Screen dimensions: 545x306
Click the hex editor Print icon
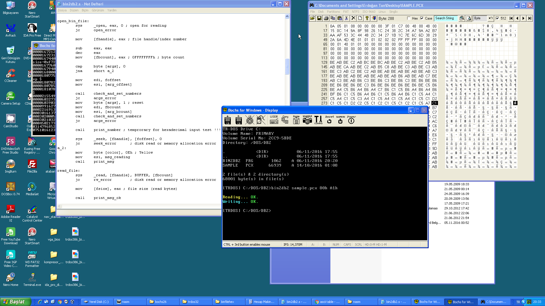point(326,18)
